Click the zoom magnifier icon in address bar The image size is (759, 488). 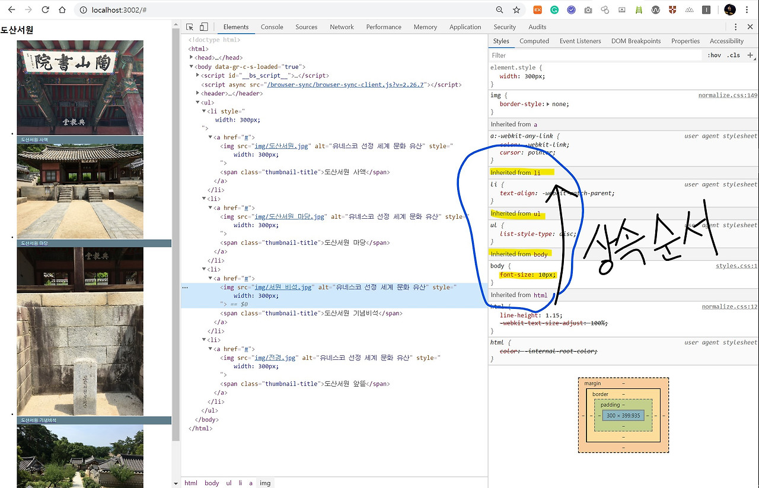point(500,9)
